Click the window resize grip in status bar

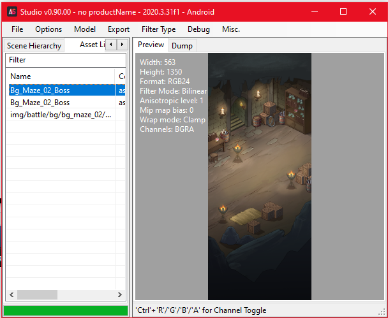click(382, 312)
